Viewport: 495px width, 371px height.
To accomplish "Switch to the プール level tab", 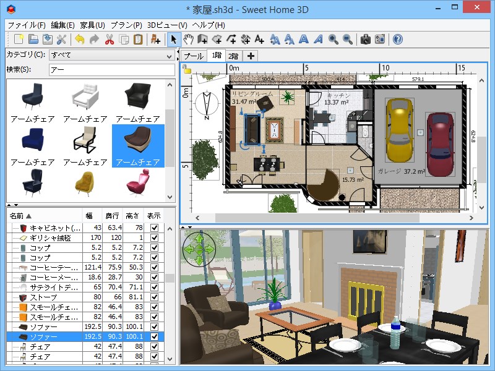I will [x=194, y=56].
